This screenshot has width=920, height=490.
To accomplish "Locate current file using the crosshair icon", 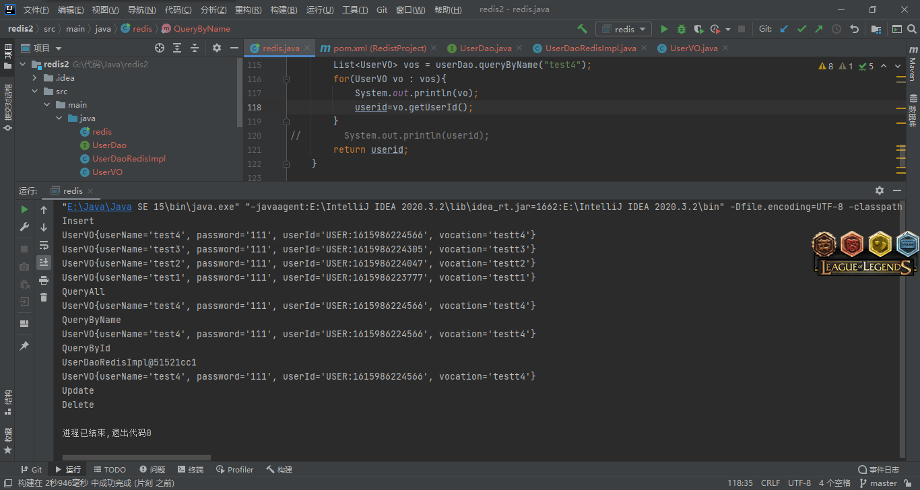I will [160, 48].
